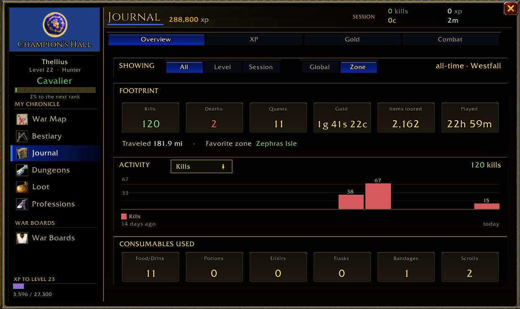Click the Kills dropdown arrow

click(223, 167)
